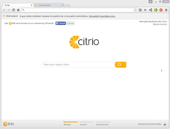Open a new tab with the blank tab button
Image resolution: width=170 pixels, height=129 pixels.
pos(68,5)
